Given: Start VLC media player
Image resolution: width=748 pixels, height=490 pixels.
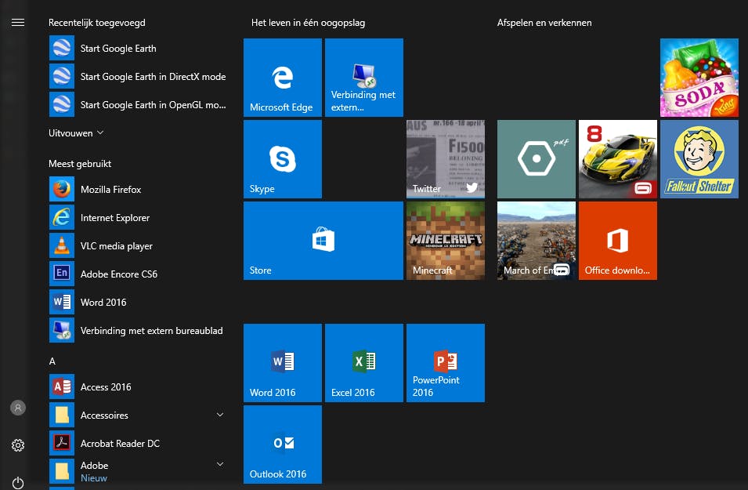Looking at the screenshot, I should click(x=116, y=245).
